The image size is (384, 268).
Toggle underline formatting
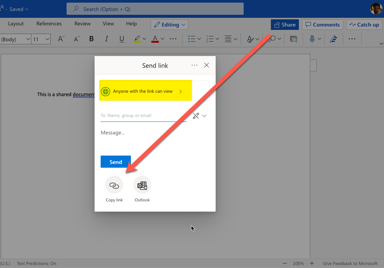[x=121, y=39]
